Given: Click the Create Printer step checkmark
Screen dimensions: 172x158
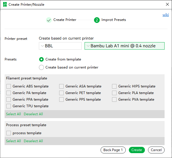Looking at the screenshot, I should pos(49,20).
